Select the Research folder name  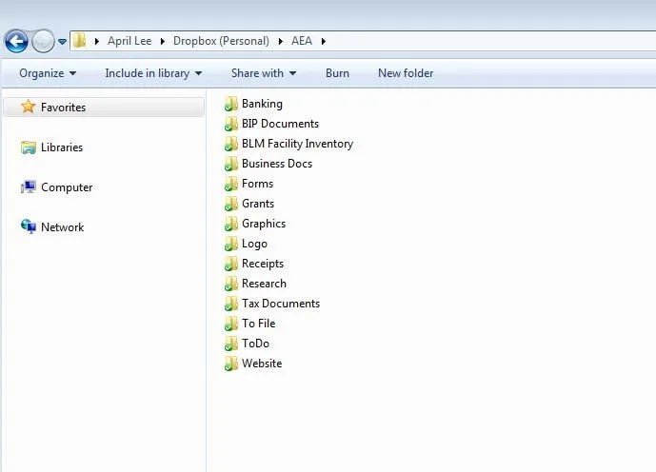[x=264, y=284]
